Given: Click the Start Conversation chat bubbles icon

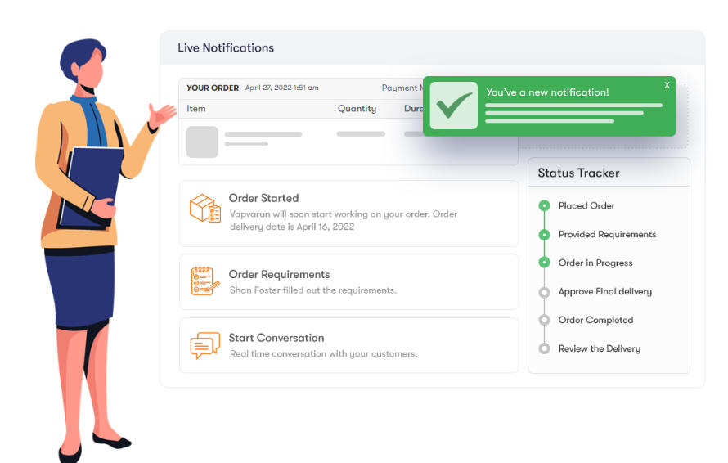Looking at the screenshot, I should 205,345.
